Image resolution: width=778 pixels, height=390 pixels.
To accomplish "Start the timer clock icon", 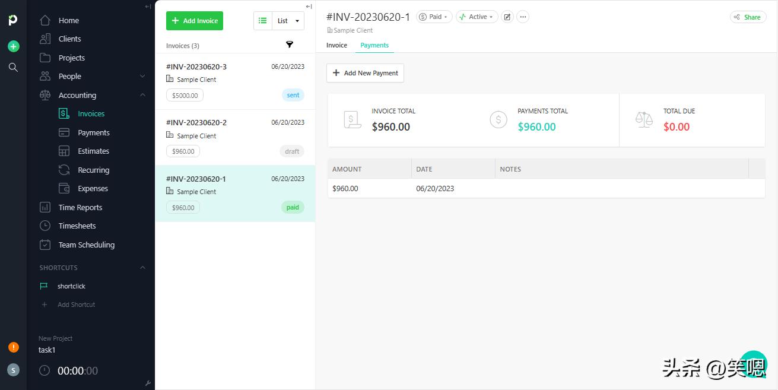I will [x=45, y=370].
